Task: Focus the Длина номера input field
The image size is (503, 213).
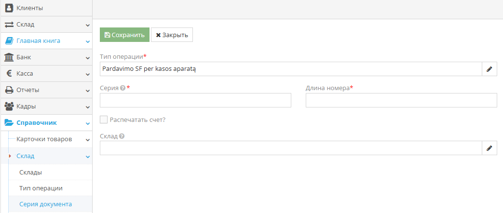Action: (x=401, y=100)
